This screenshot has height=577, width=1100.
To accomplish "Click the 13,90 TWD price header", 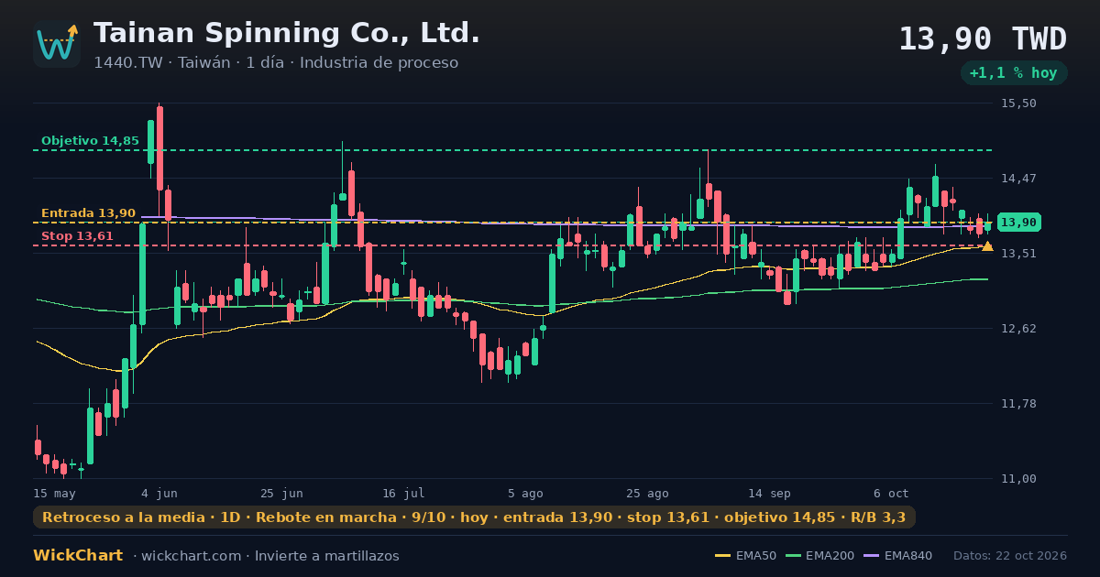I will click(983, 39).
